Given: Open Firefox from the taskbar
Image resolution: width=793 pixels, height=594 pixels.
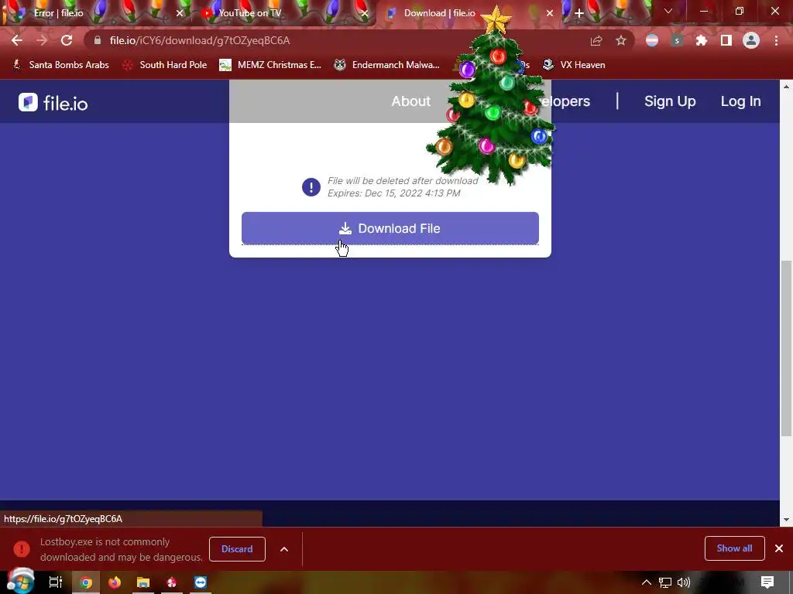Looking at the screenshot, I should coord(115,582).
